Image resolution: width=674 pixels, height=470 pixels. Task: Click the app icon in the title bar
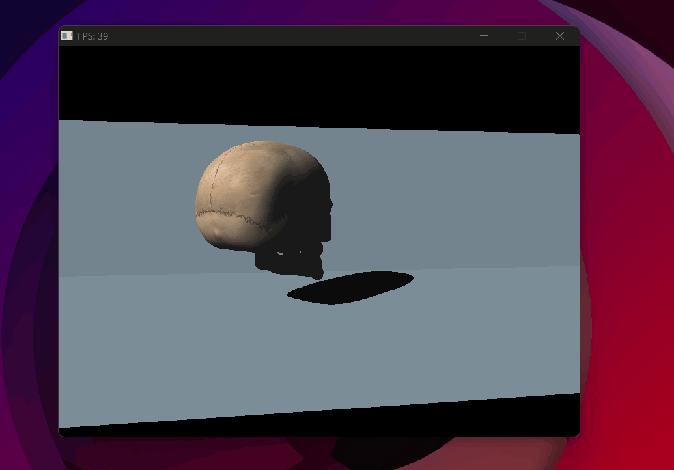click(67, 36)
